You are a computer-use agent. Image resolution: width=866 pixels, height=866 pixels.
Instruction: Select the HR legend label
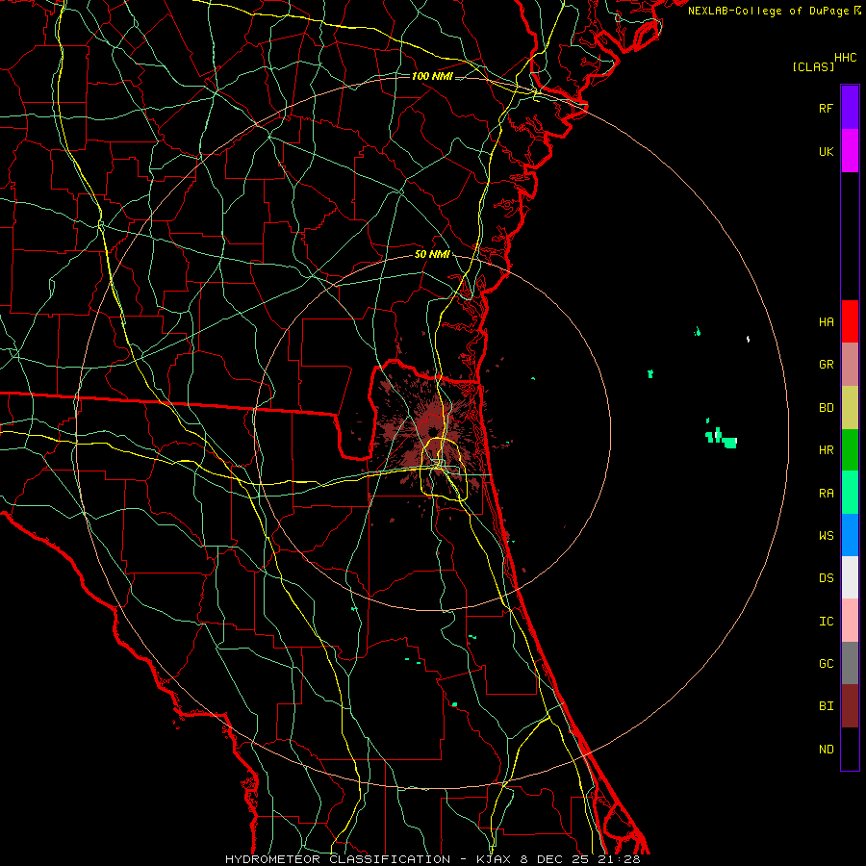click(x=826, y=450)
